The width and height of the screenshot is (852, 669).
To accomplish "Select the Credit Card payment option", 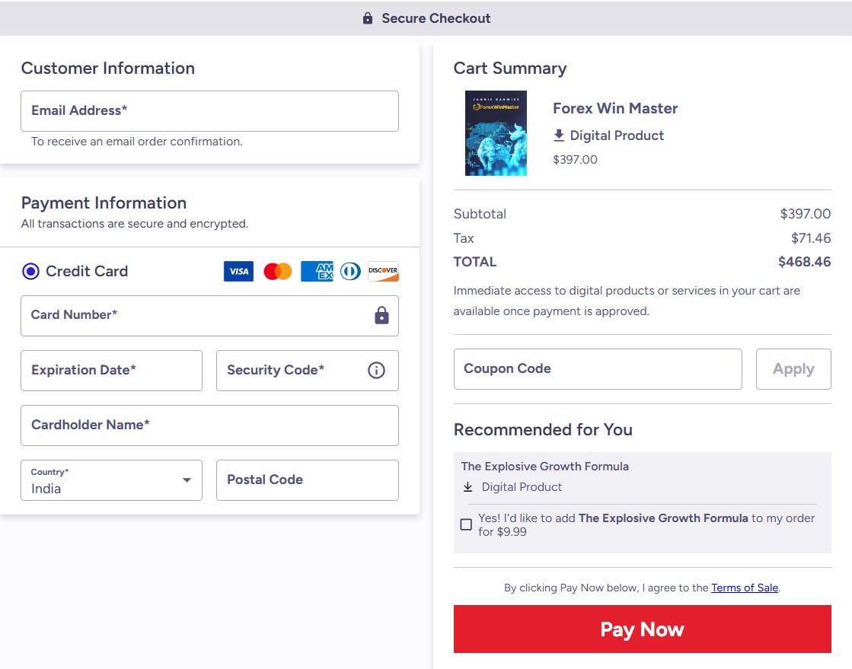I will [30, 271].
